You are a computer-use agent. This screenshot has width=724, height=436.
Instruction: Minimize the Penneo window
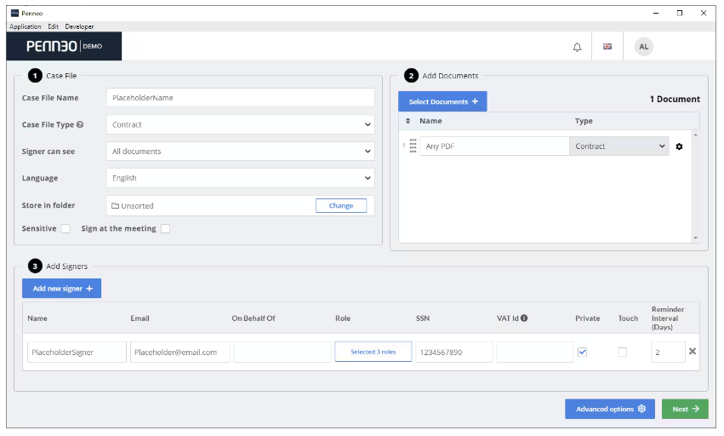pos(656,13)
